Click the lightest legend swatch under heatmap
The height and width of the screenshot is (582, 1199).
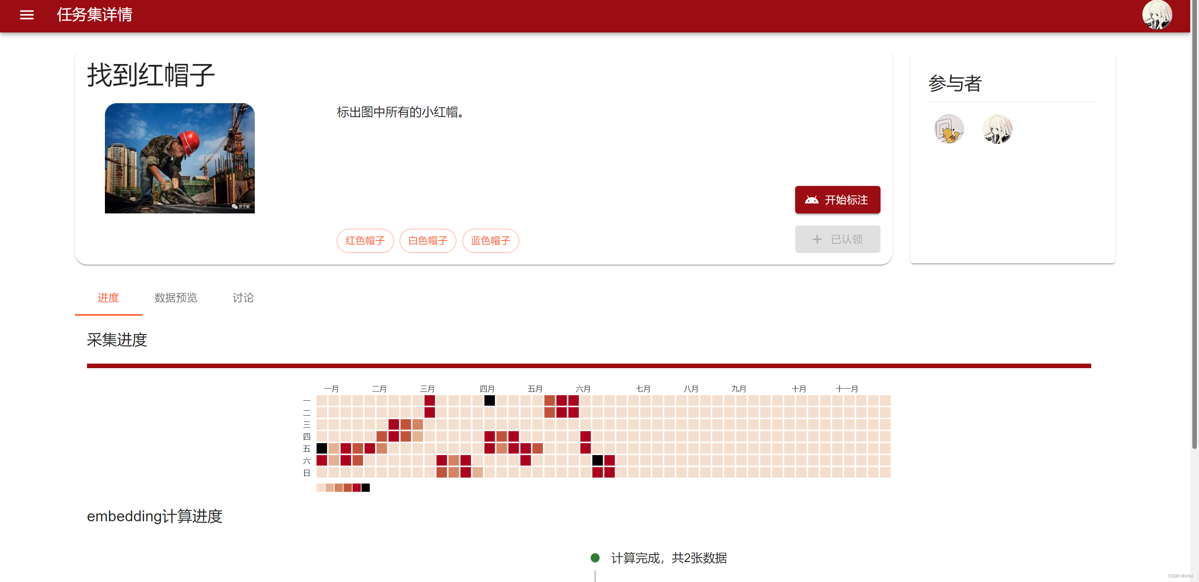(x=320, y=488)
